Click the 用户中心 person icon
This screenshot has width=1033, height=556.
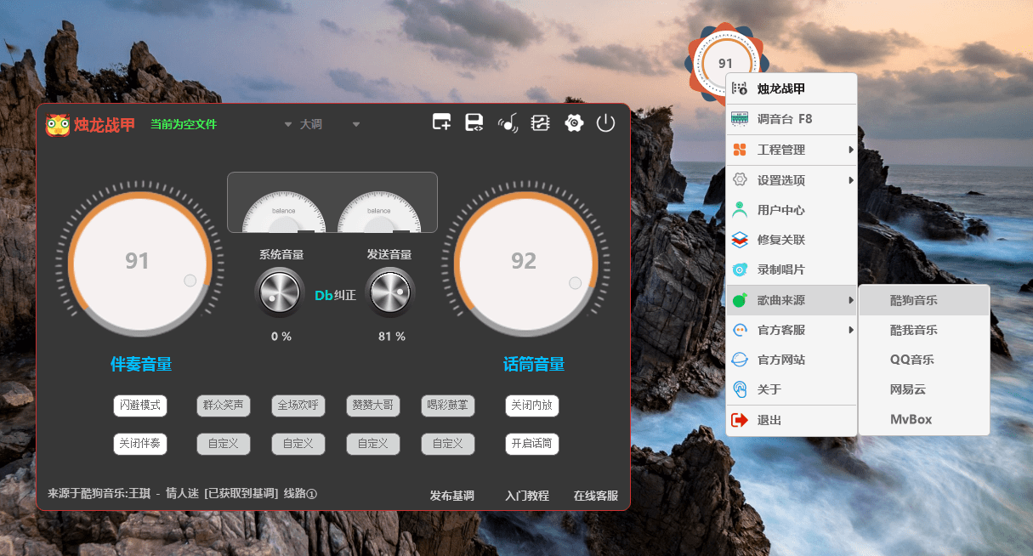(740, 210)
